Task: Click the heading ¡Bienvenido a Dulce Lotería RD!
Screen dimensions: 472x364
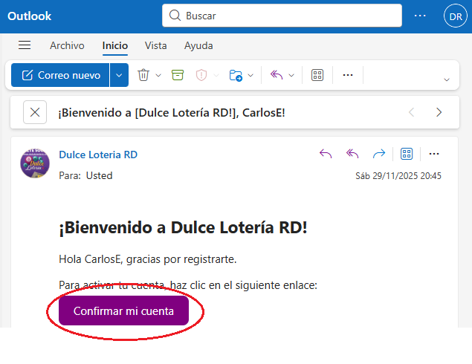Action: 183,227
